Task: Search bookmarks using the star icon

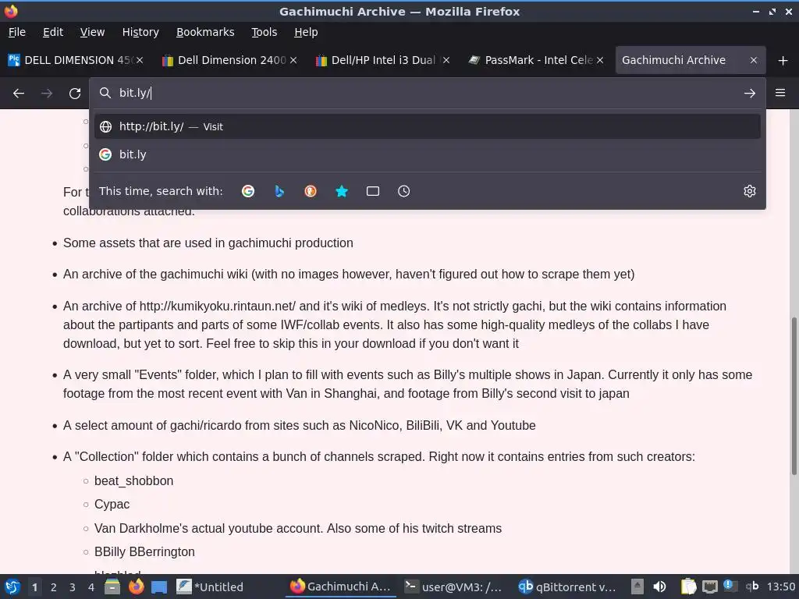Action: (342, 191)
